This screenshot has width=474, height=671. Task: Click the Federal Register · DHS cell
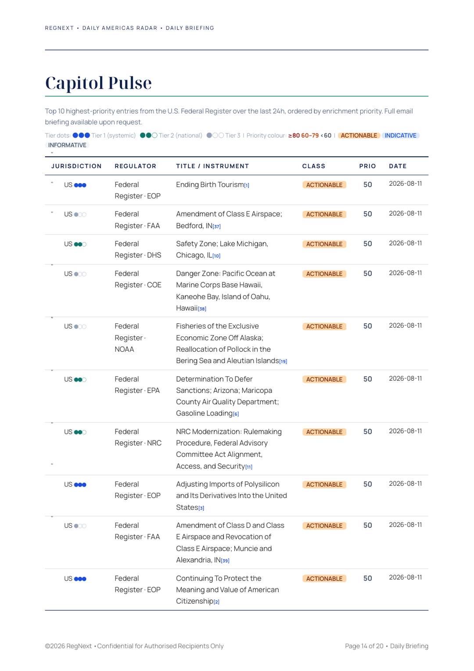[138, 250]
